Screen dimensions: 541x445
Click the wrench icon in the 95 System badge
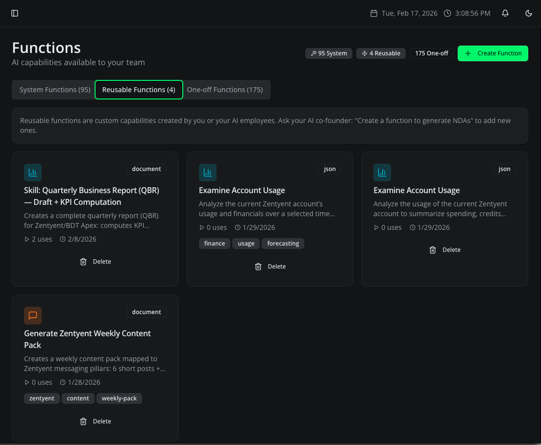tap(314, 53)
